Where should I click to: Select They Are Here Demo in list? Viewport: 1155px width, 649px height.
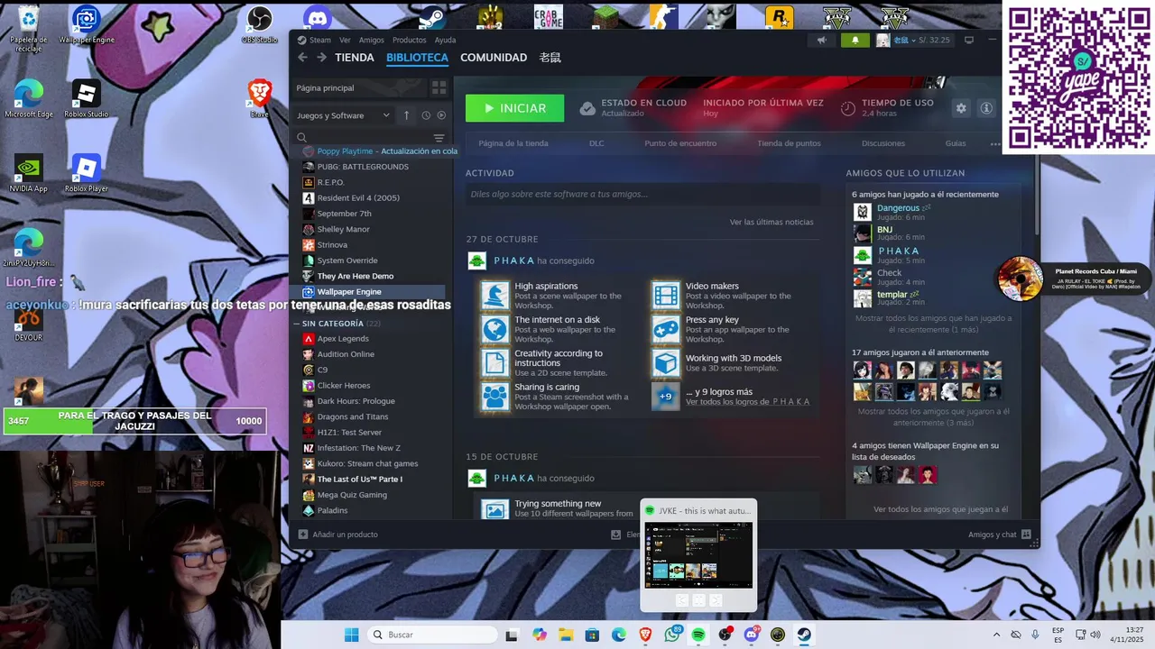click(x=355, y=276)
